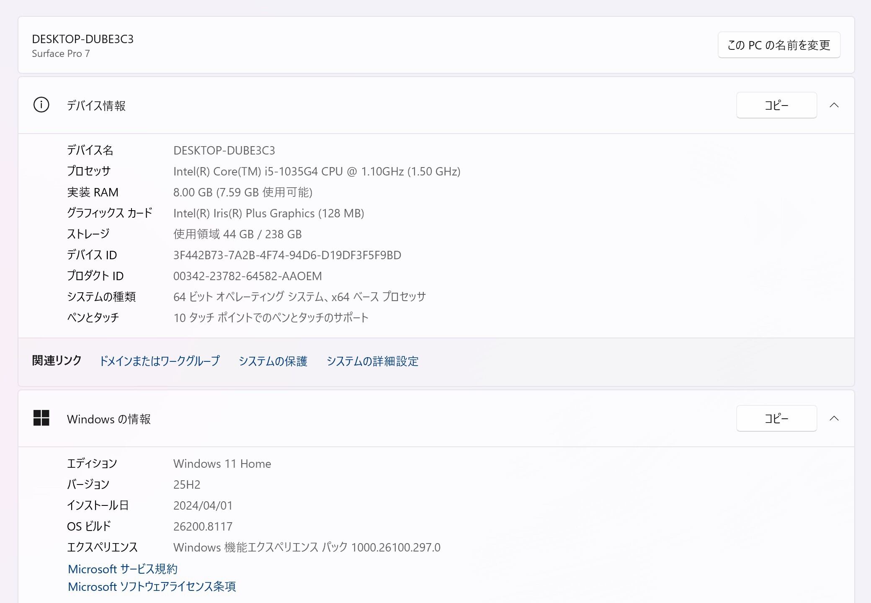This screenshot has width=871, height=603.
Task: Open システムの保護 link
Action: pyautogui.click(x=273, y=361)
